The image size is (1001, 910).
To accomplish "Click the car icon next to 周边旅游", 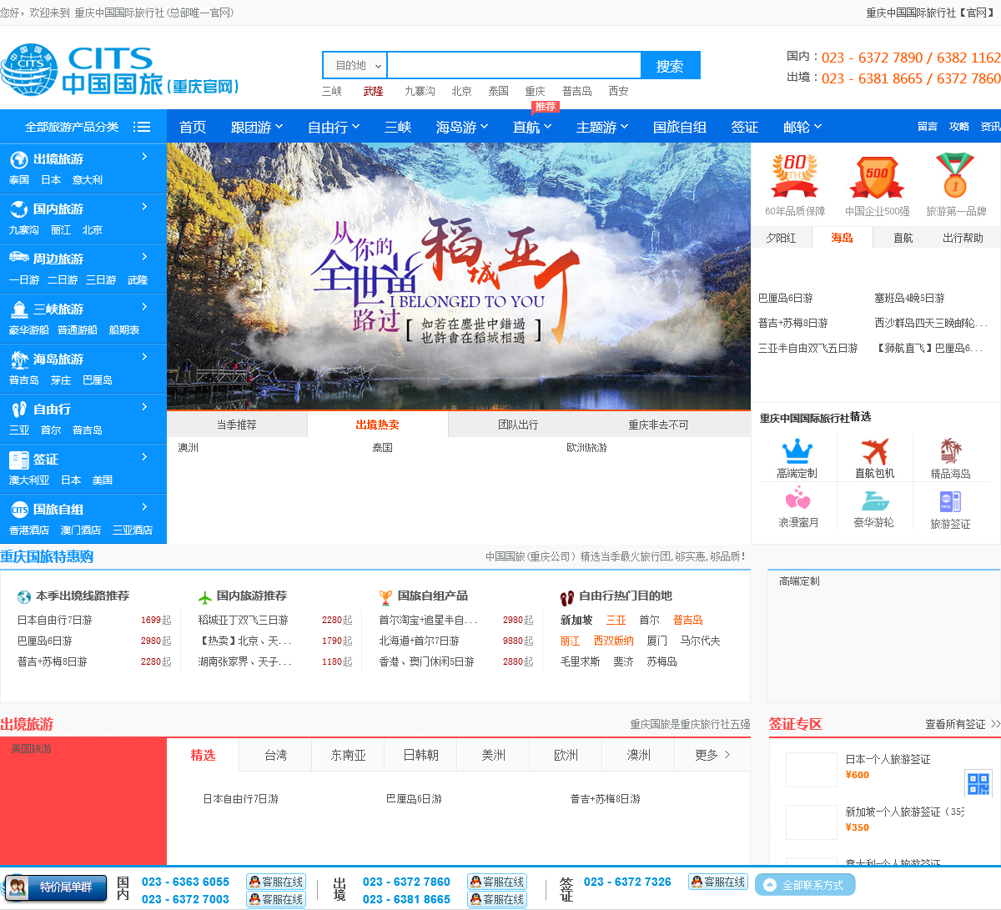I will (x=19, y=258).
